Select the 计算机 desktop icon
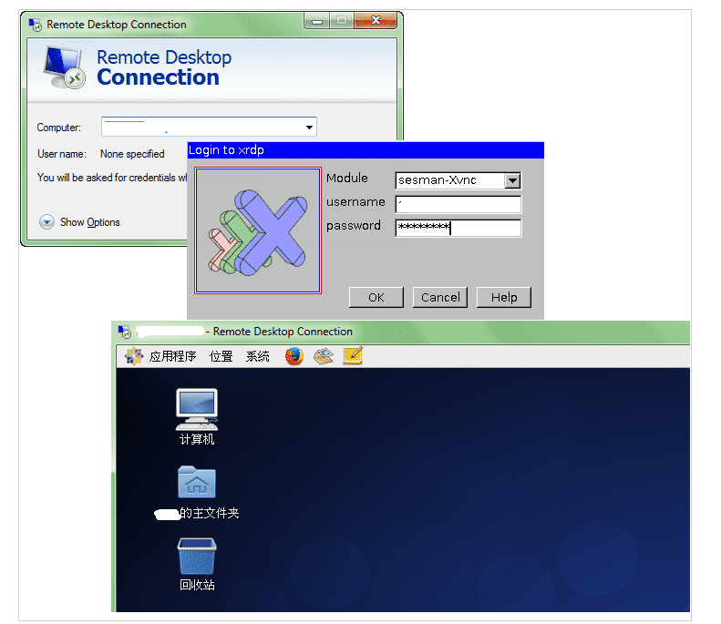The height and width of the screenshot is (624, 721). pos(197,410)
